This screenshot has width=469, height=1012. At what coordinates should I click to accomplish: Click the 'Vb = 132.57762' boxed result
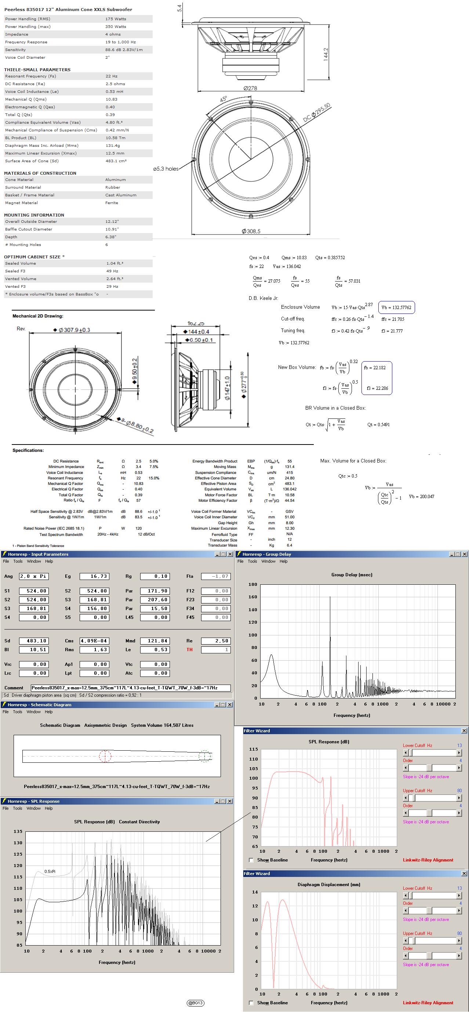396,307
